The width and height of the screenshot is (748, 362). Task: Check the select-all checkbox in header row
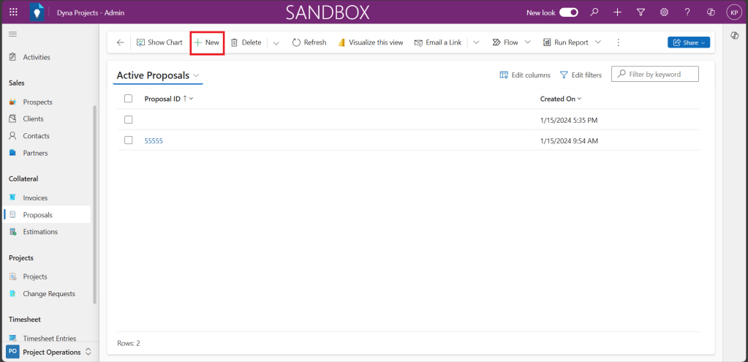pyautogui.click(x=129, y=99)
